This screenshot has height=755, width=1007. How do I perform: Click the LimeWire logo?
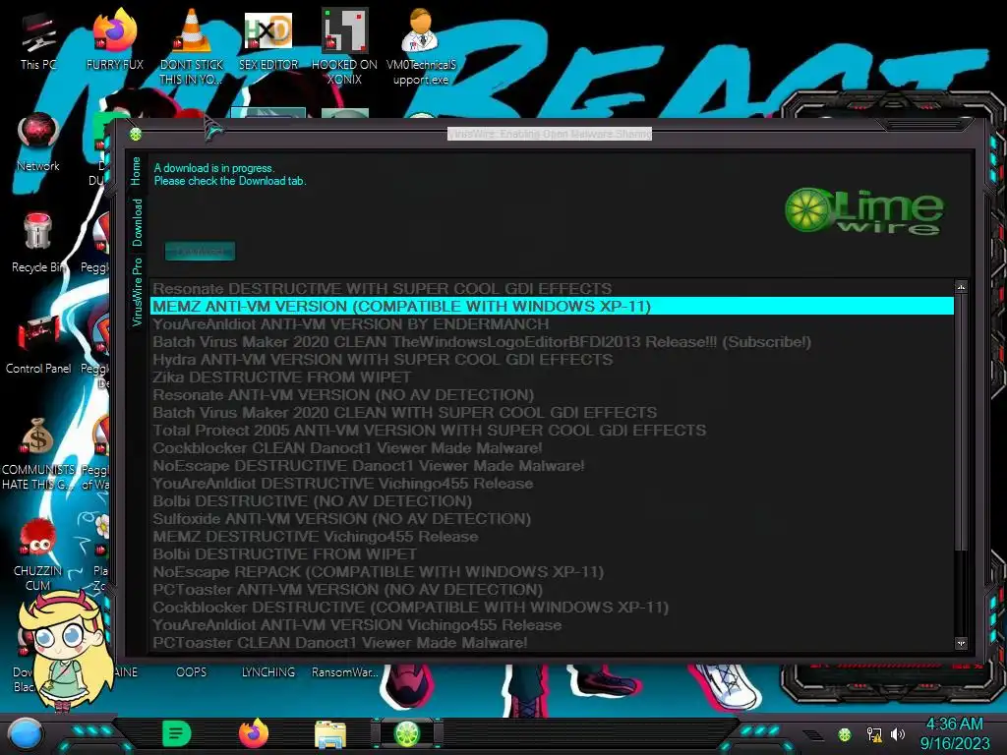863,210
